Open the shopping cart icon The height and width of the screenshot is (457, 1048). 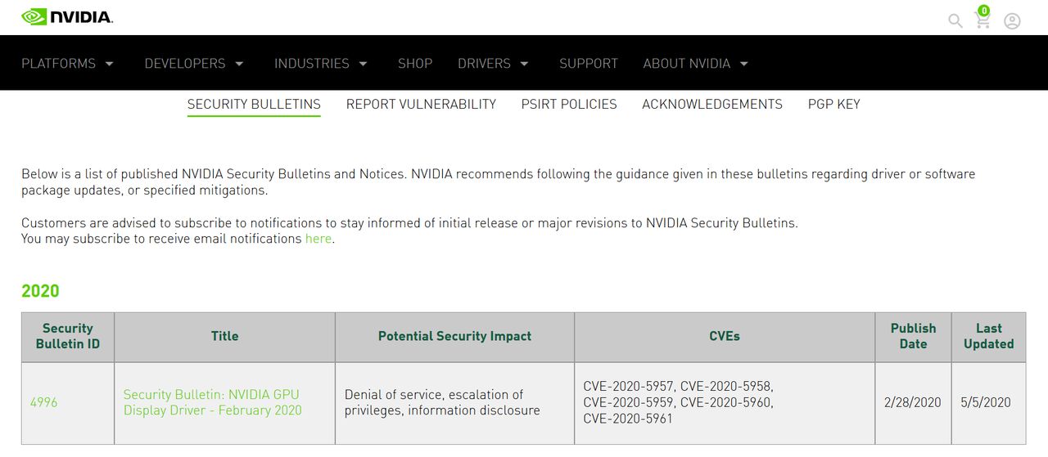pyautogui.click(x=982, y=18)
